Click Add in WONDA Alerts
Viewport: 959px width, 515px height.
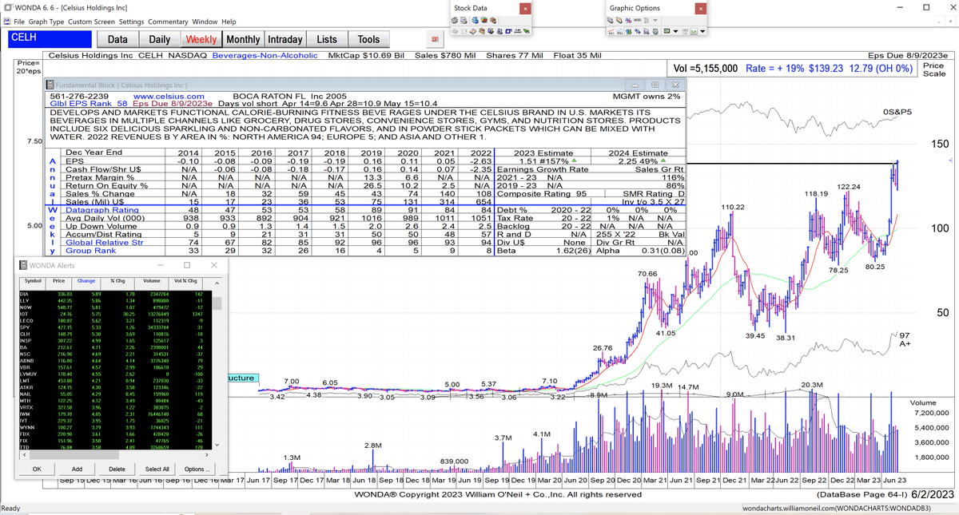77,469
